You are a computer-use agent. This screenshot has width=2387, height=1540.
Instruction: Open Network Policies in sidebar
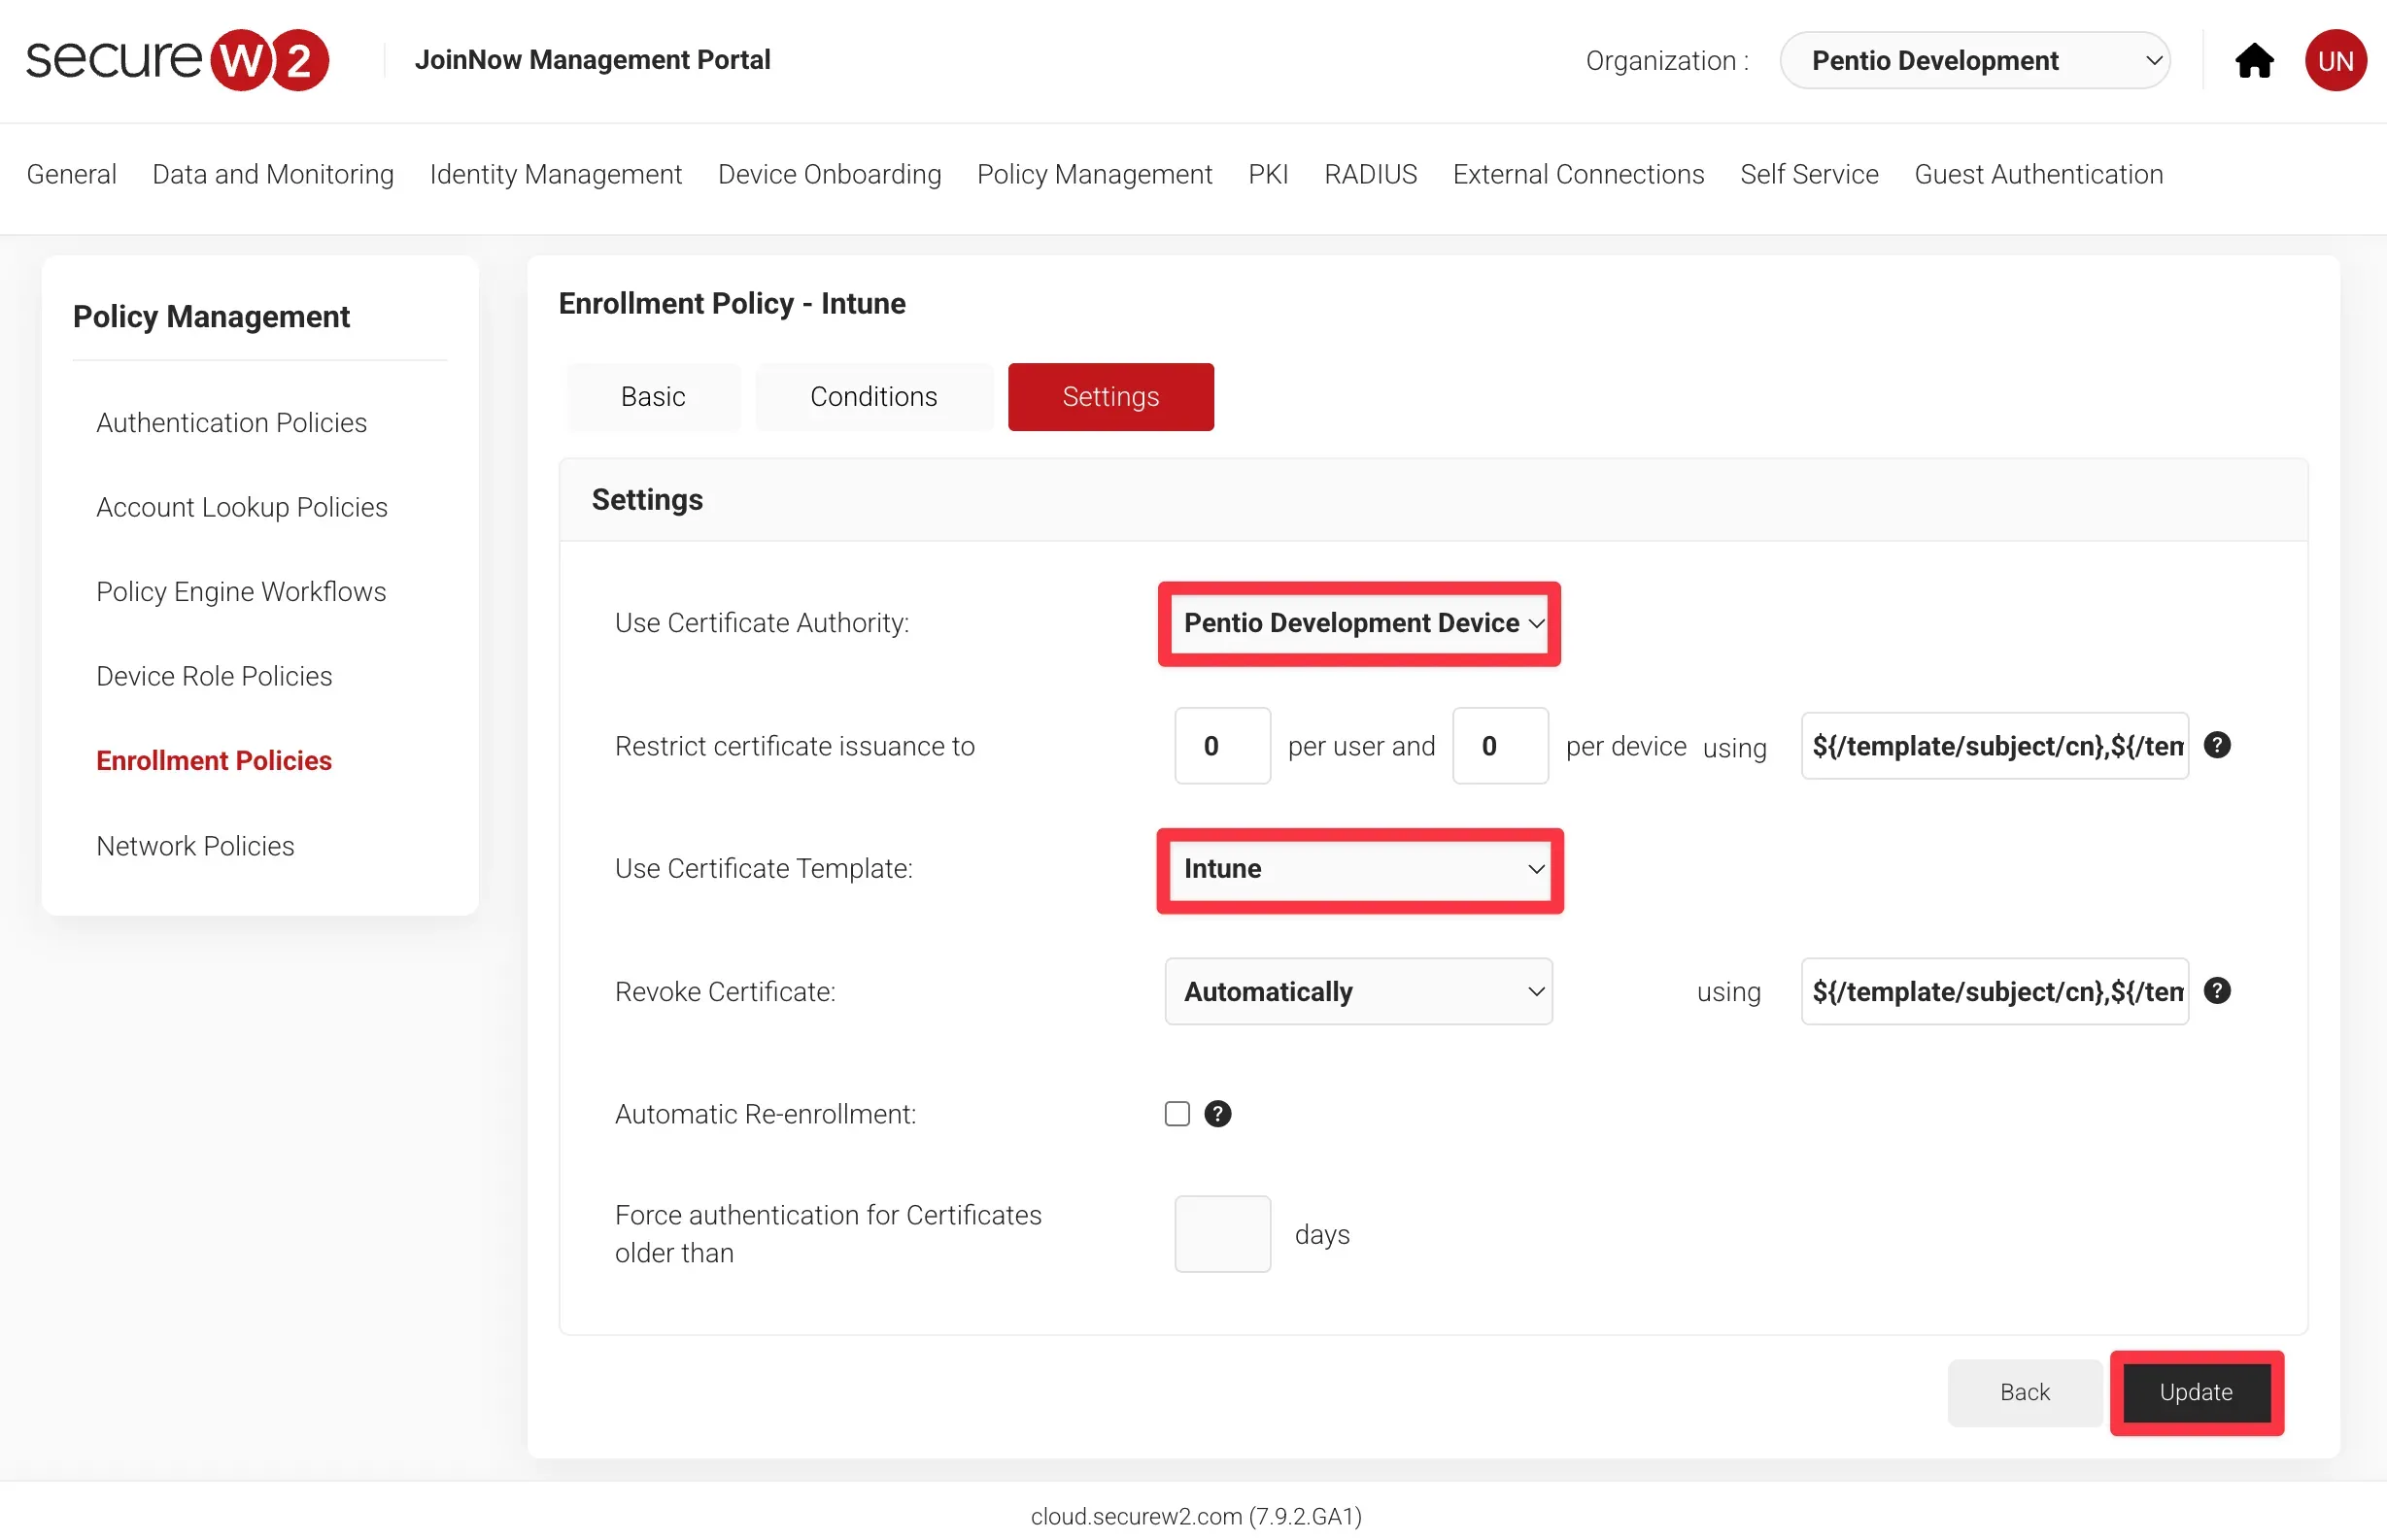click(195, 845)
